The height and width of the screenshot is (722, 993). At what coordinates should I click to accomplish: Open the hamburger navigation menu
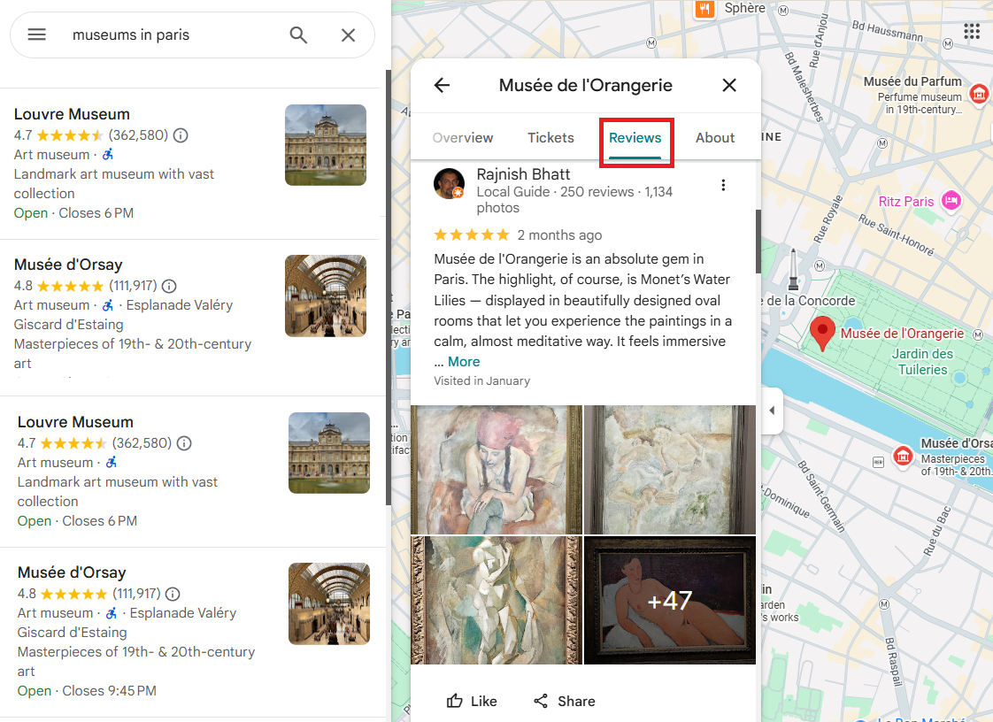[36, 35]
